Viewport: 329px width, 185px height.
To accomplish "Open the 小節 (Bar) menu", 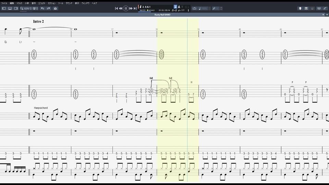I will 27,3.
